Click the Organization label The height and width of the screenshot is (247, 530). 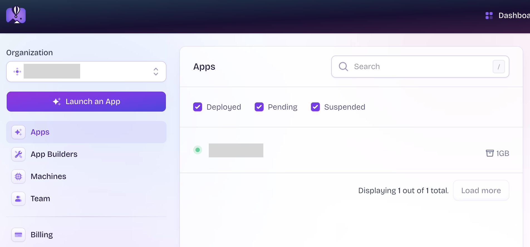point(30,53)
